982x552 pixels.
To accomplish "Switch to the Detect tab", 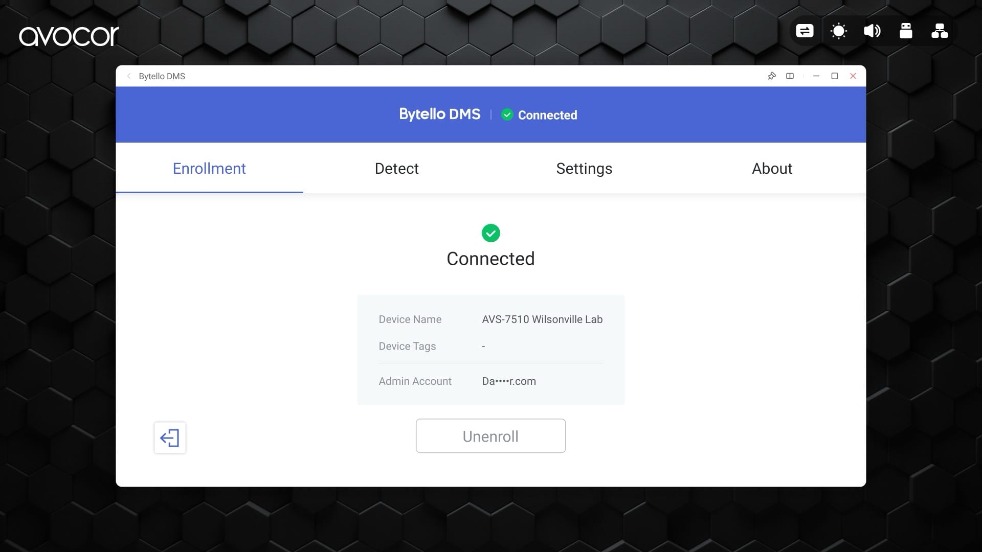I will 397,168.
